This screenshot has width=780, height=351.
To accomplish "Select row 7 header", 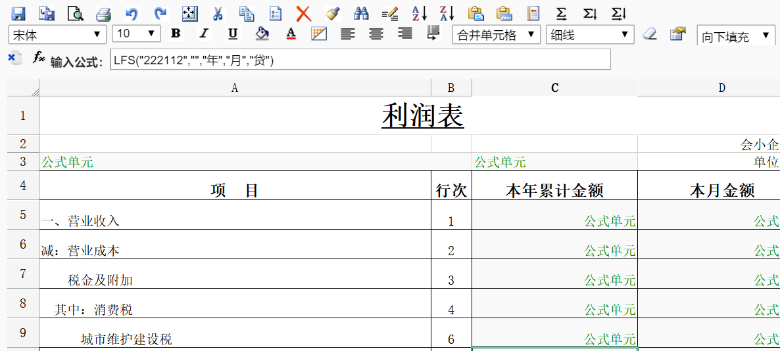I will click(23, 274).
